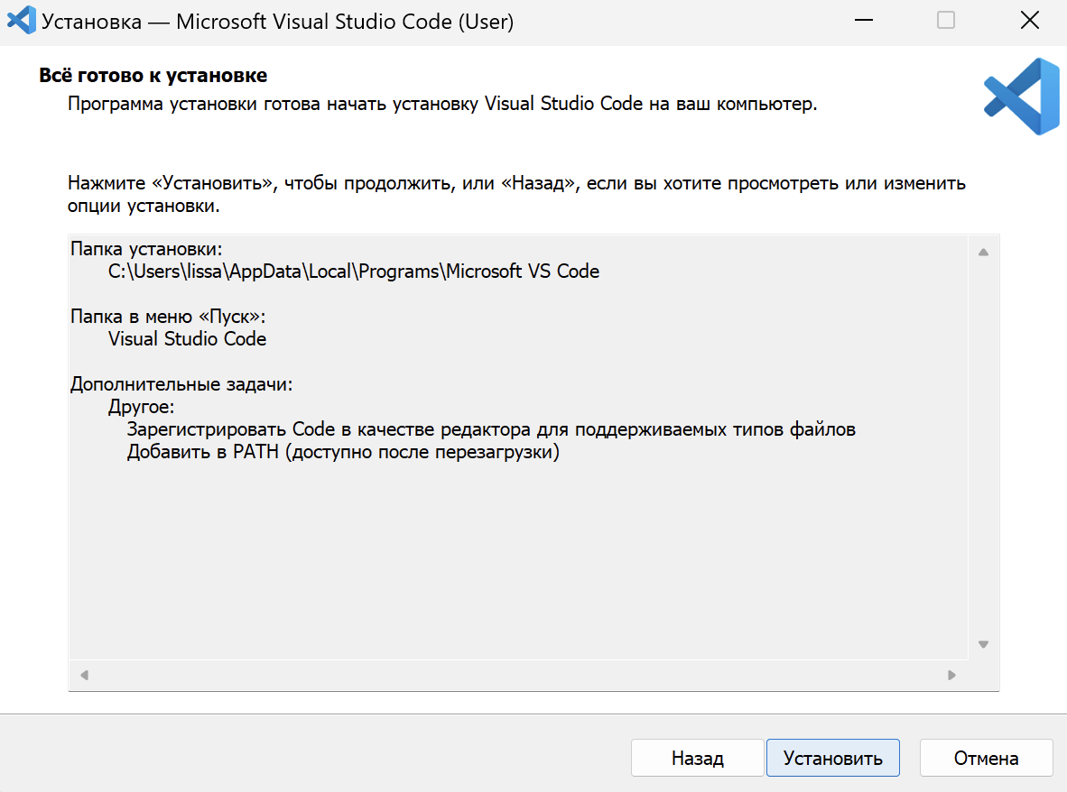This screenshot has width=1067, height=792.
Task: Start installation with «Установить» button
Action: coord(832,758)
